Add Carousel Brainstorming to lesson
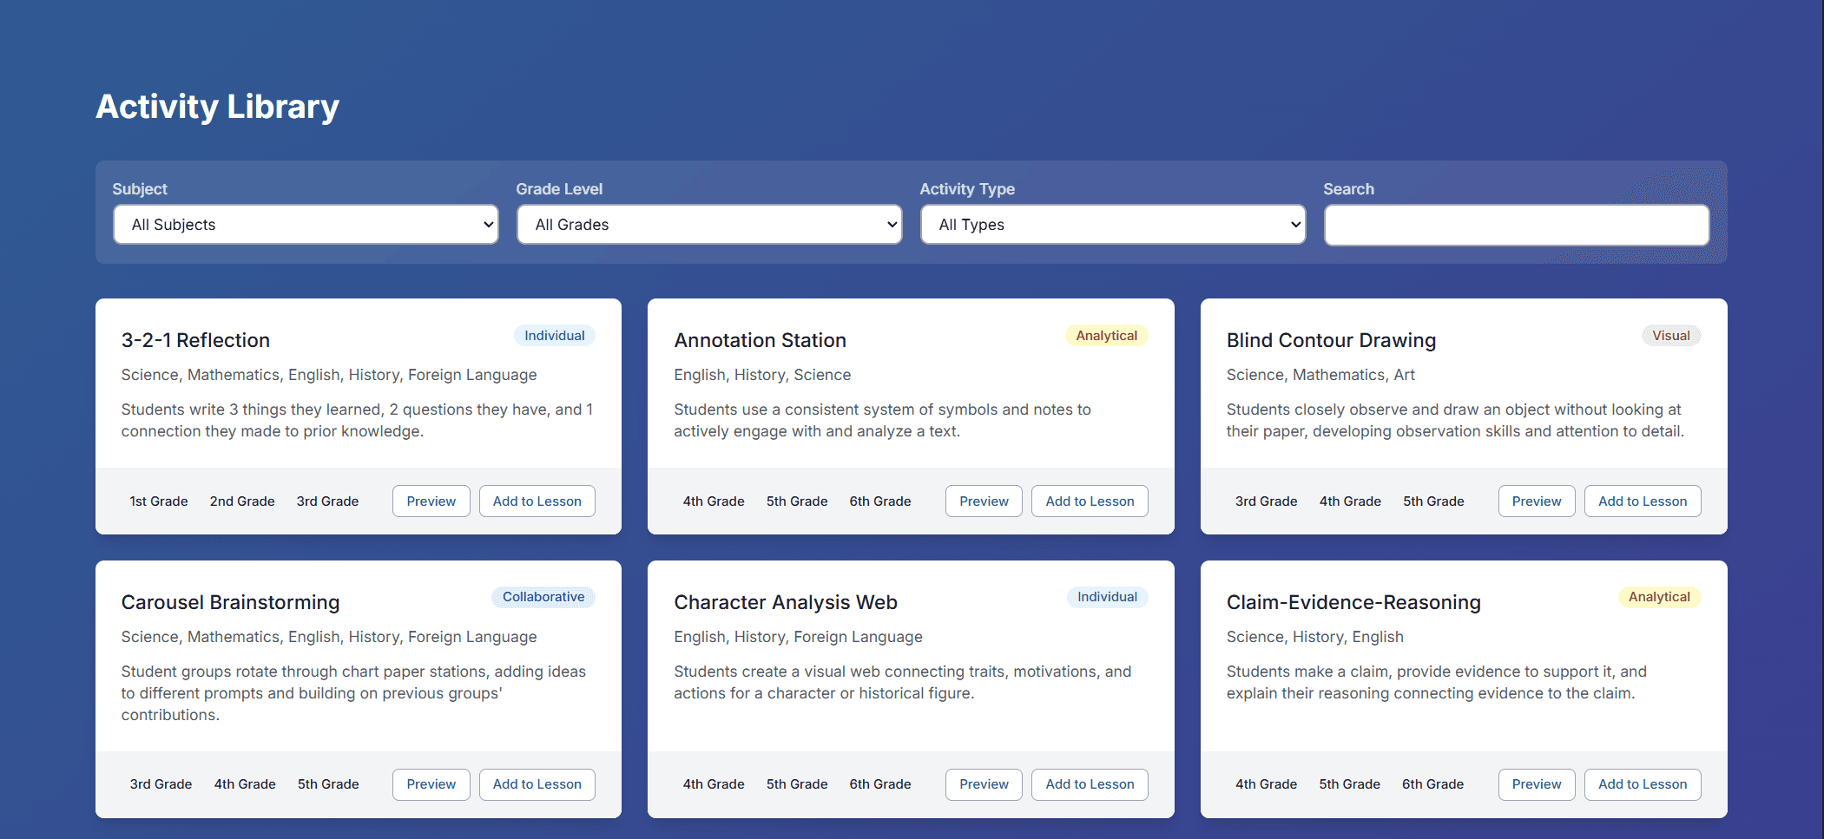1824x839 pixels. (537, 784)
